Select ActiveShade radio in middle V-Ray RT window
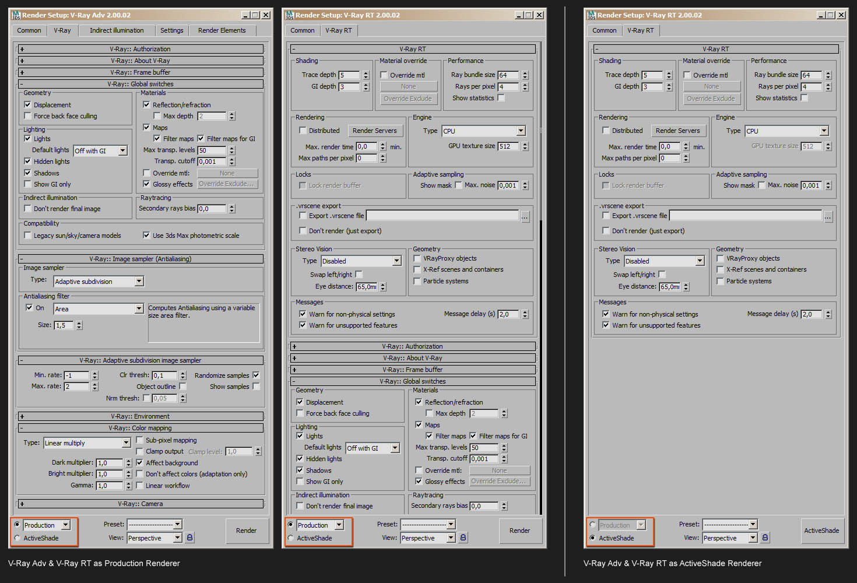857x583 pixels. coord(290,538)
